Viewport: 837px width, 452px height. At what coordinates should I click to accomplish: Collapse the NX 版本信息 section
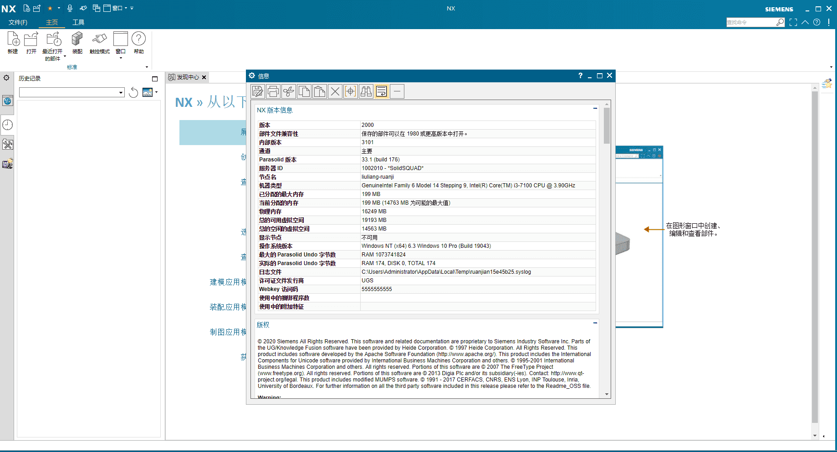[x=595, y=109]
